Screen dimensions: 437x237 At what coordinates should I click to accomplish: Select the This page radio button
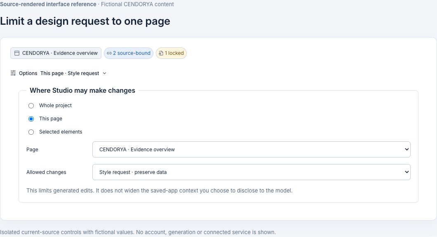[x=31, y=119]
